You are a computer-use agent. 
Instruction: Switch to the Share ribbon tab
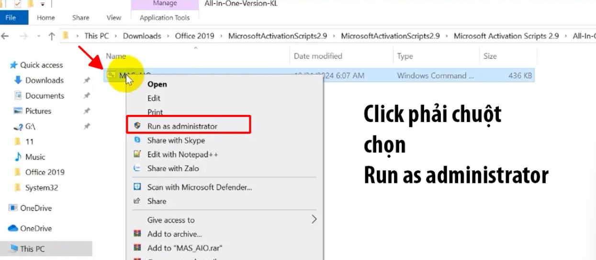tap(80, 18)
